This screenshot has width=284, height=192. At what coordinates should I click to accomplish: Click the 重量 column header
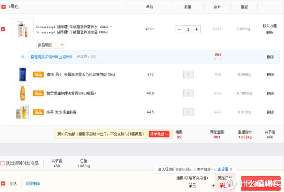coord(244,7)
